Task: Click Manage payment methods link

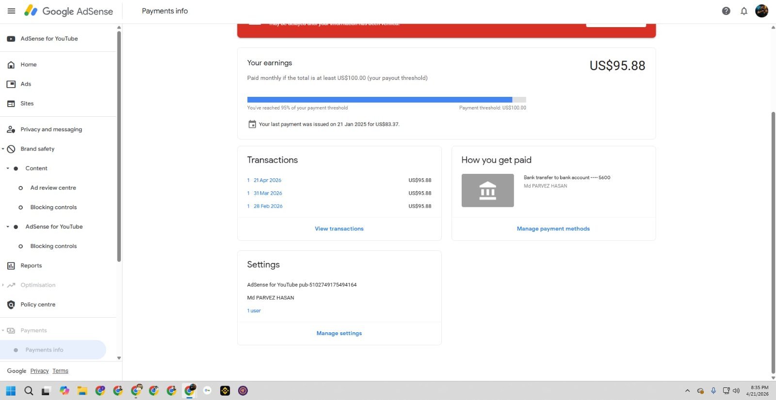Action: (553, 229)
